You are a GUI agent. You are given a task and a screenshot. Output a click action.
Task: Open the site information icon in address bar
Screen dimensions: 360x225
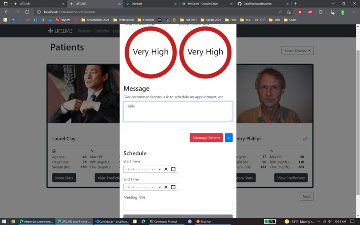tap(39, 12)
